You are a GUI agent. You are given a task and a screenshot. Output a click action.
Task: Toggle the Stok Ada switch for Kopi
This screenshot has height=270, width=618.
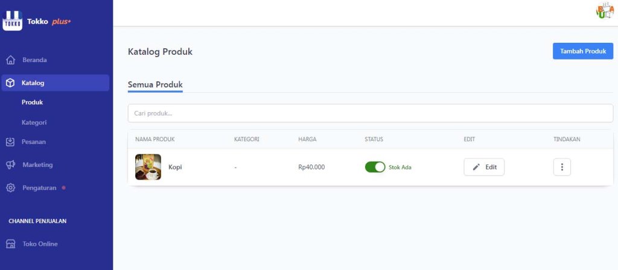pos(375,167)
